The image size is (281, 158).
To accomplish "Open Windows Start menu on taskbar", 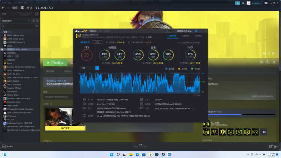I will point(112,154).
